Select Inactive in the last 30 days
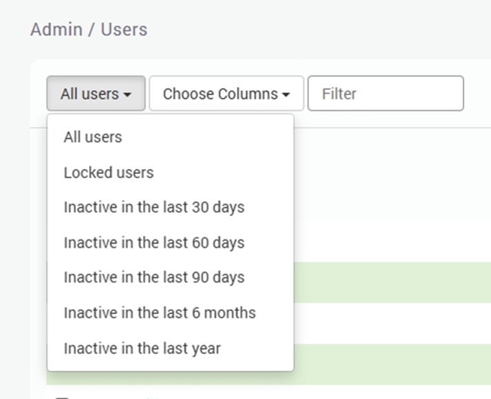This screenshot has height=399, width=491. [x=154, y=207]
